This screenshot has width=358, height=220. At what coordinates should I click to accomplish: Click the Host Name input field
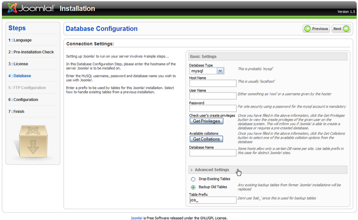[213, 83]
